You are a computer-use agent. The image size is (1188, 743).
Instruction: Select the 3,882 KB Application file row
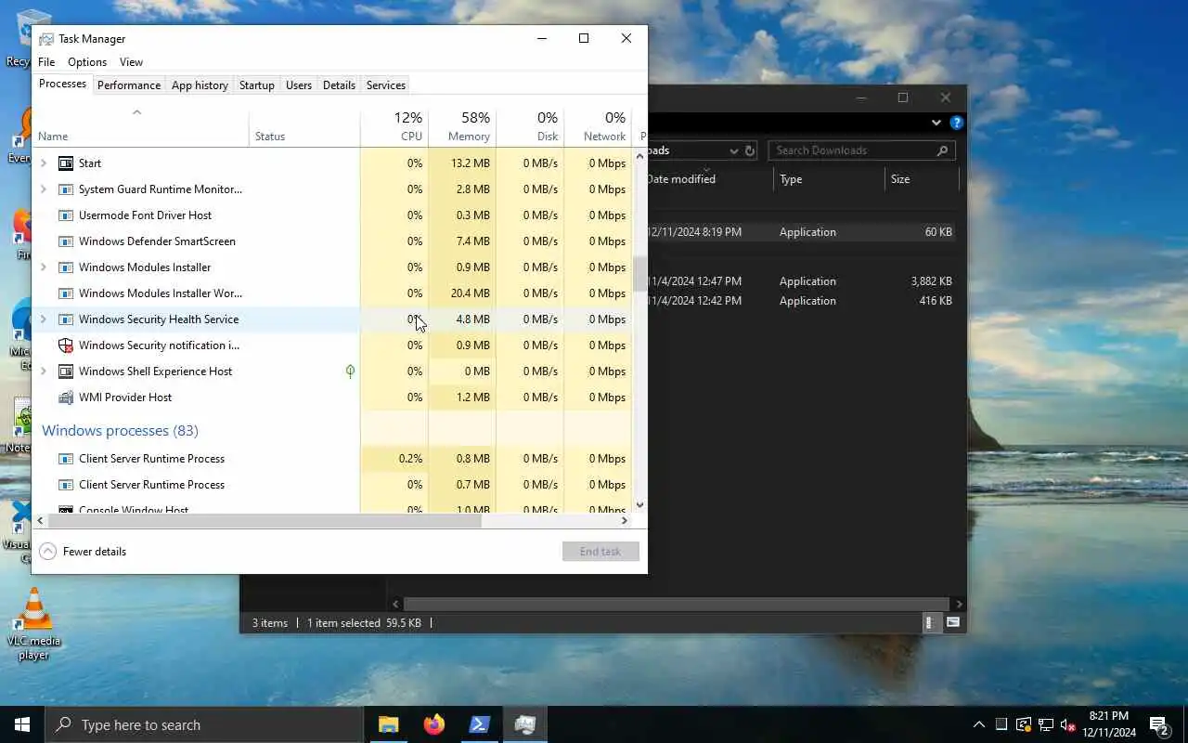point(803,281)
